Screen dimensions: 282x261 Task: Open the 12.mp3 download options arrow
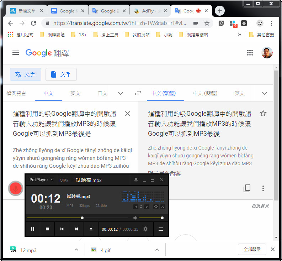coord(76,250)
